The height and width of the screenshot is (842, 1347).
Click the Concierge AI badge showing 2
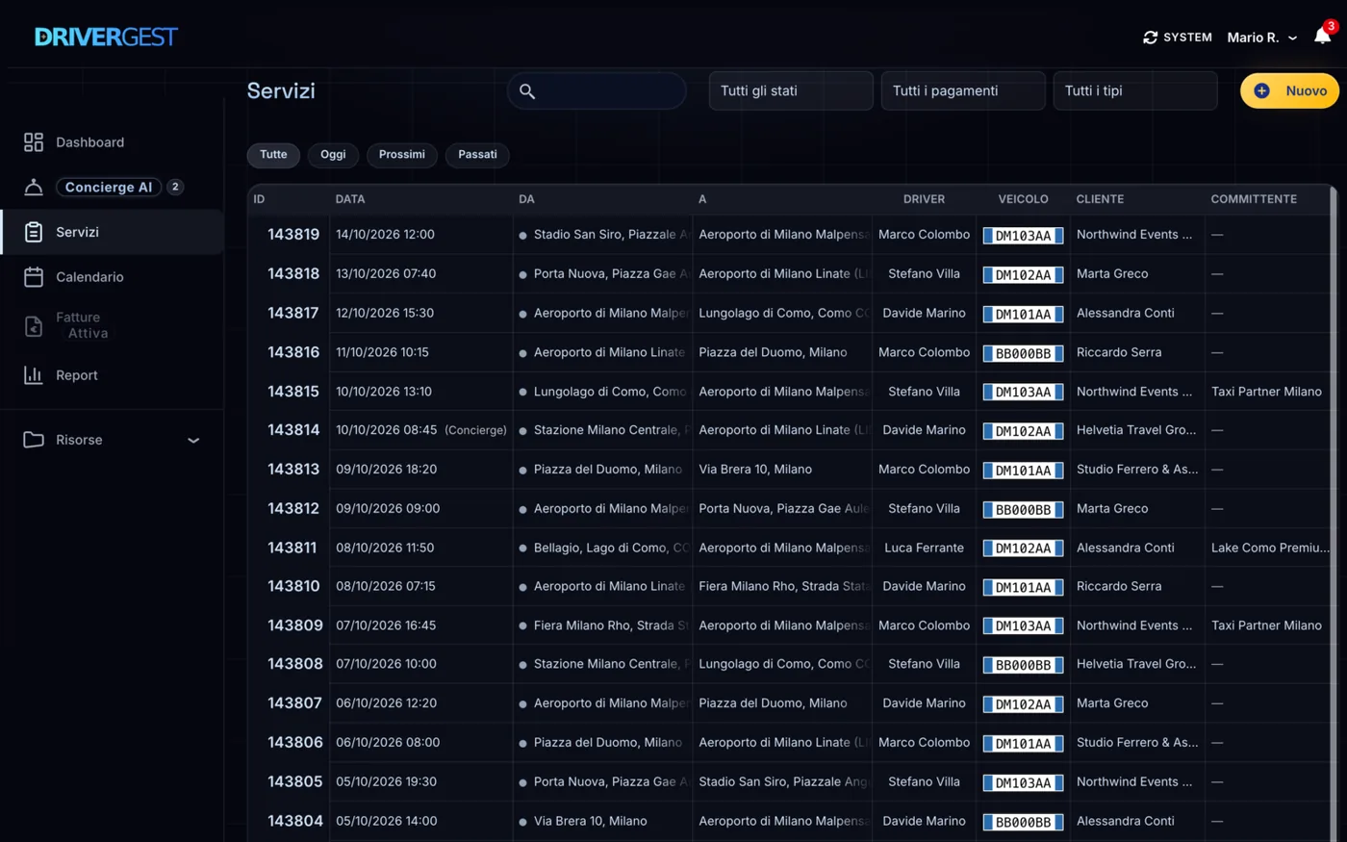175,187
